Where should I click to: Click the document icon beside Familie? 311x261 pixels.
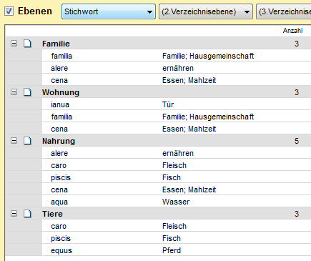click(x=27, y=44)
